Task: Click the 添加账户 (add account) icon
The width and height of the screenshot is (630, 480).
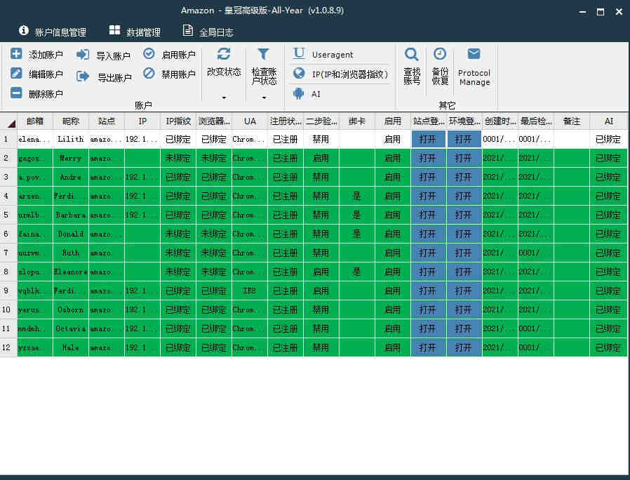Action: point(16,55)
